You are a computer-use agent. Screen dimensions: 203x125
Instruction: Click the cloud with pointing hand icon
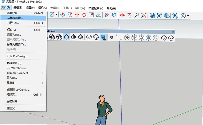click(x=96, y=37)
